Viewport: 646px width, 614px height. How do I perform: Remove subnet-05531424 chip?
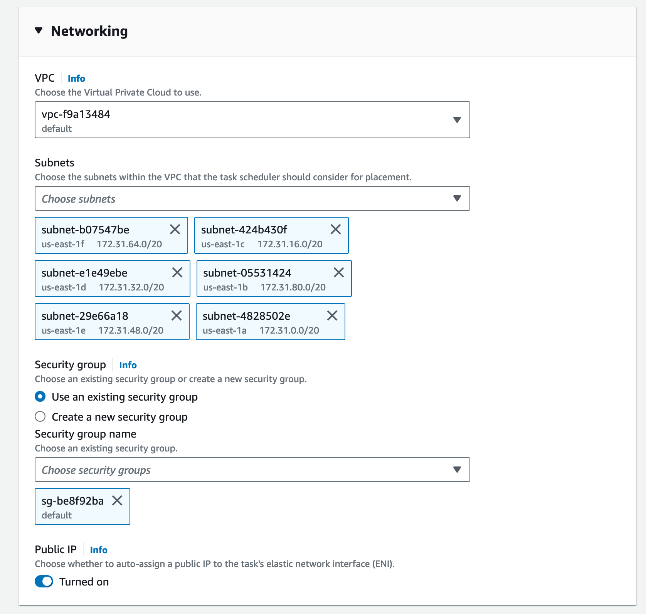coord(339,273)
